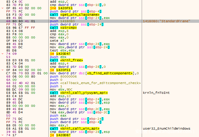Click the call <strcmp> instruction
199x137 pixels.
point(64,28)
